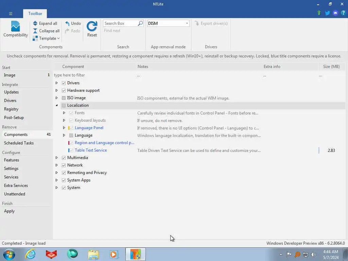
Task: Open Drivers in the Integrate sidebar section
Action: 26,101
